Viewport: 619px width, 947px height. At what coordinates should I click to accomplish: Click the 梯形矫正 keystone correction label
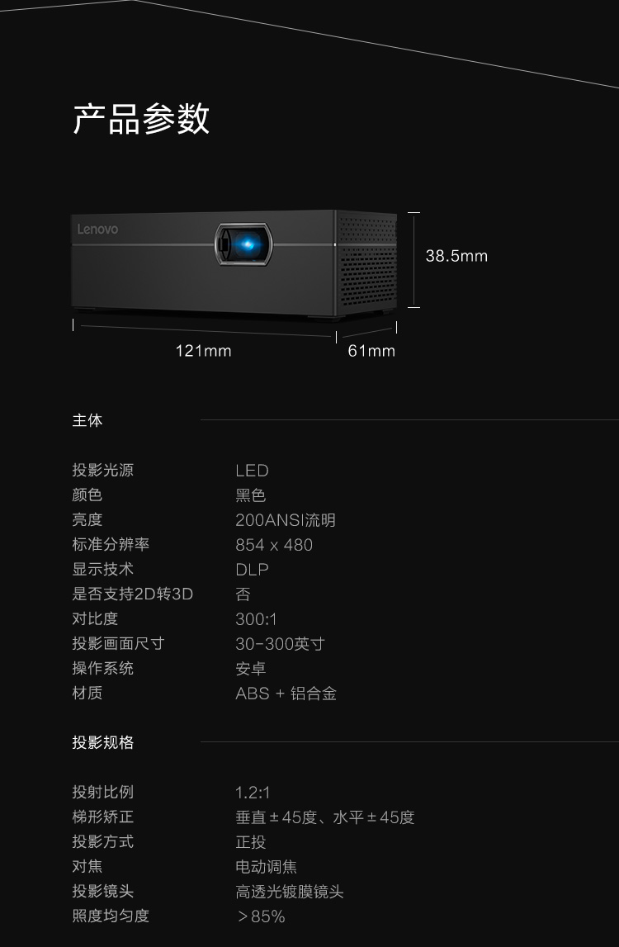[102, 817]
